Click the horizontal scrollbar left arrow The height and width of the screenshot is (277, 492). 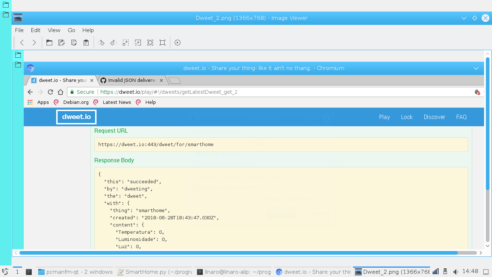pyautogui.click(x=16, y=253)
